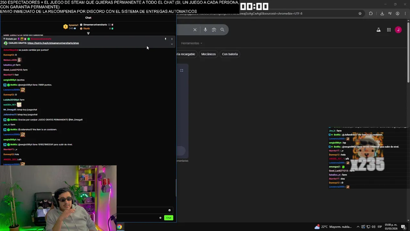The width and height of the screenshot is (410, 231).
Task: Open chat settings gear icon
Action: tap(160, 218)
